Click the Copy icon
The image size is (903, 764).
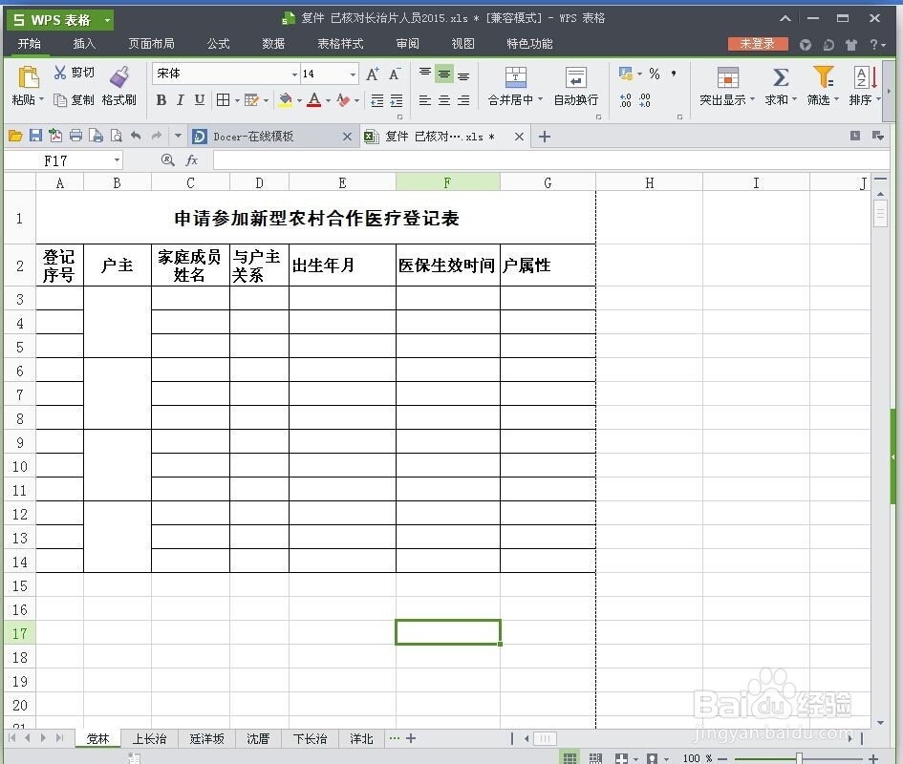[x=60, y=100]
